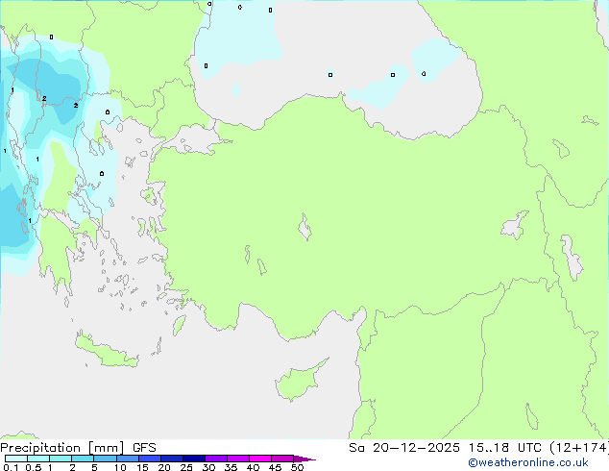Viewport: 609px width, 471px height.
Task: Pick the 10–15 mm blue legend swatch
Action: (127, 459)
